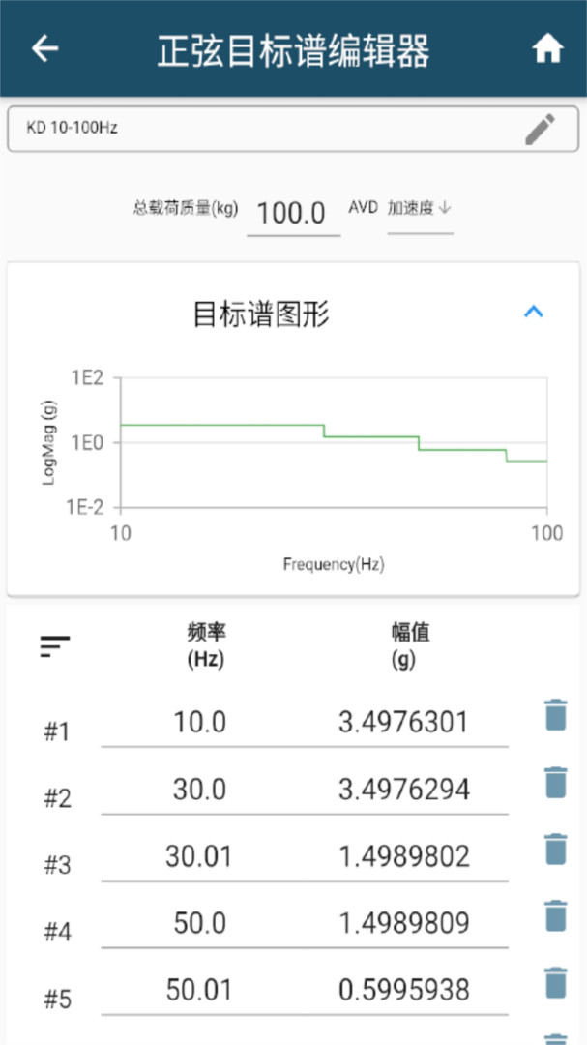
Task: Click the #4 row label
Action: (x=57, y=933)
